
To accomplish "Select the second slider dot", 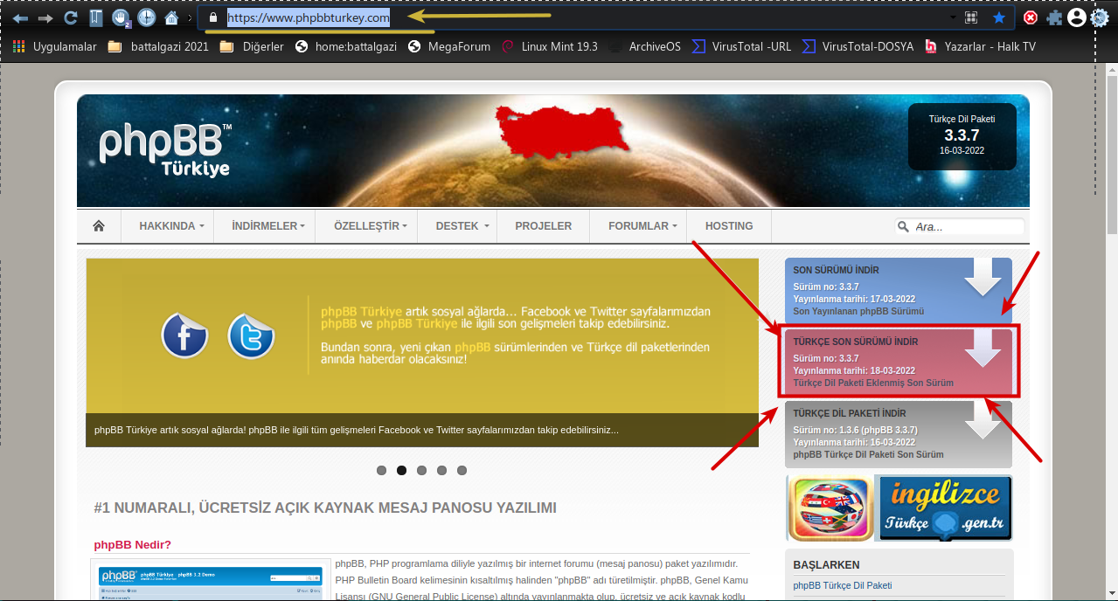I will (401, 470).
